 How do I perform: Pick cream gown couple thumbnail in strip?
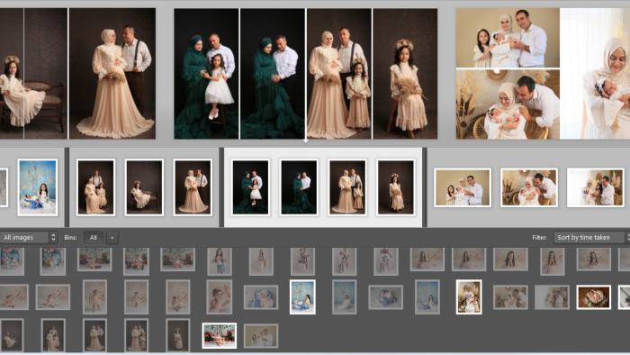click(x=193, y=187)
